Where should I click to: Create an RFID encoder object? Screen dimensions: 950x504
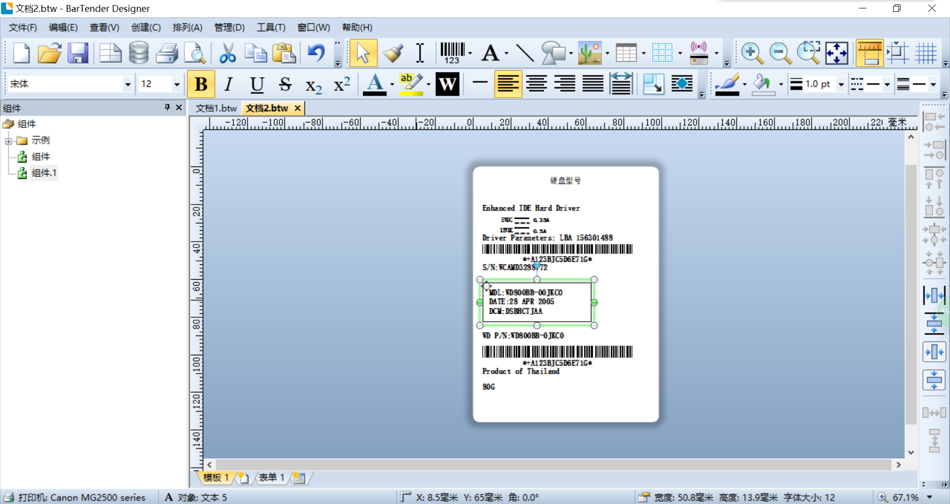pyautogui.click(x=699, y=53)
